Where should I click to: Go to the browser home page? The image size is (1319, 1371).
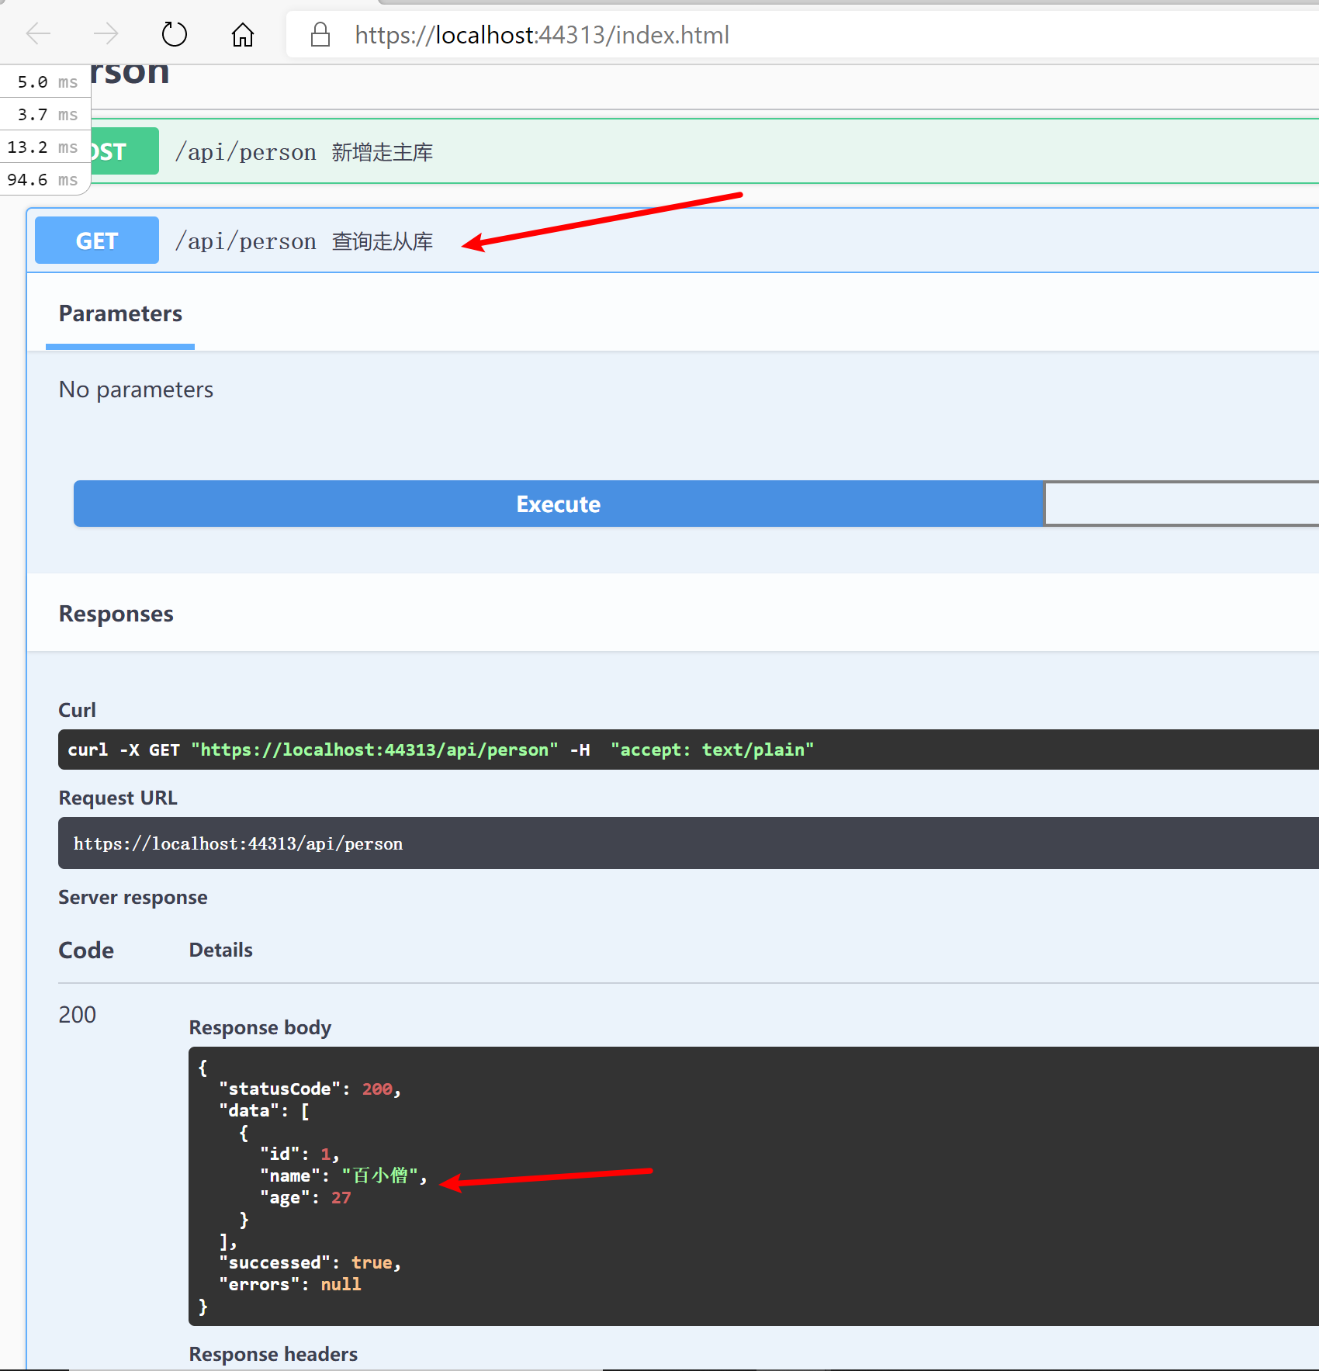coord(243,34)
